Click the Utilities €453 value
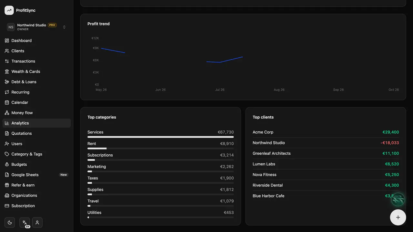This screenshot has width=413, height=232. [229, 213]
